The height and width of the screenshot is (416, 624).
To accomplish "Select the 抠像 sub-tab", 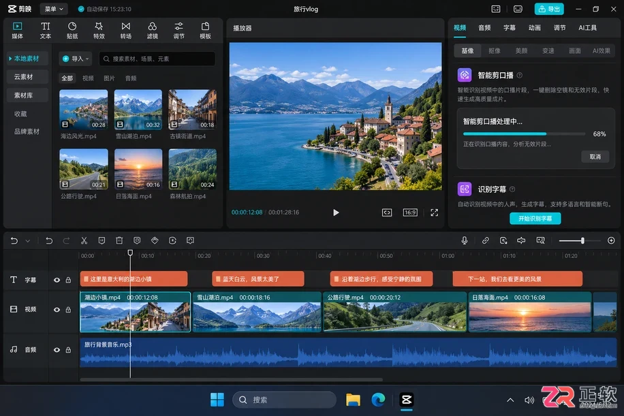I will pyautogui.click(x=495, y=50).
